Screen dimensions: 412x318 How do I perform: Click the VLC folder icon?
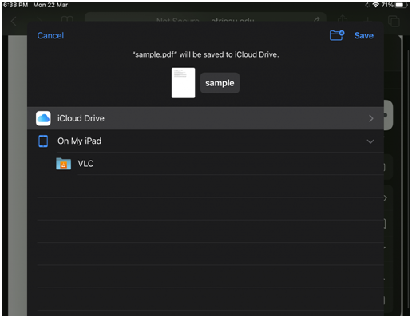[x=64, y=164]
